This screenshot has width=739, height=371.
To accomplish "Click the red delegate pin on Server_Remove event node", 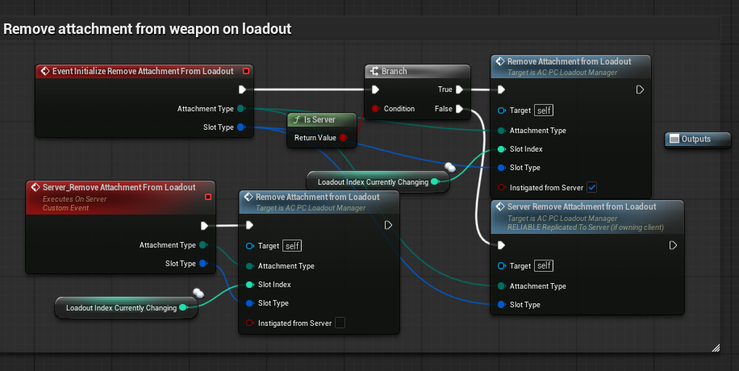I will 208,196.
